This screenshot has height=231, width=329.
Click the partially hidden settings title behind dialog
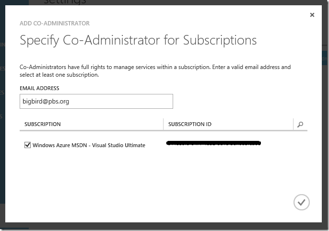[x=65, y=2]
